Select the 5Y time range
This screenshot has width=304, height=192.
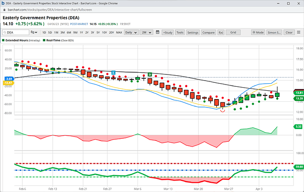pyautogui.click(x=98, y=32)
